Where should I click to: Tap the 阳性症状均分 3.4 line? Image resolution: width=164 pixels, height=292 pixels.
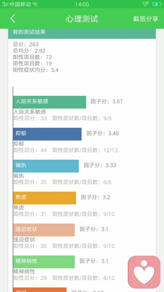pos(36,70)
